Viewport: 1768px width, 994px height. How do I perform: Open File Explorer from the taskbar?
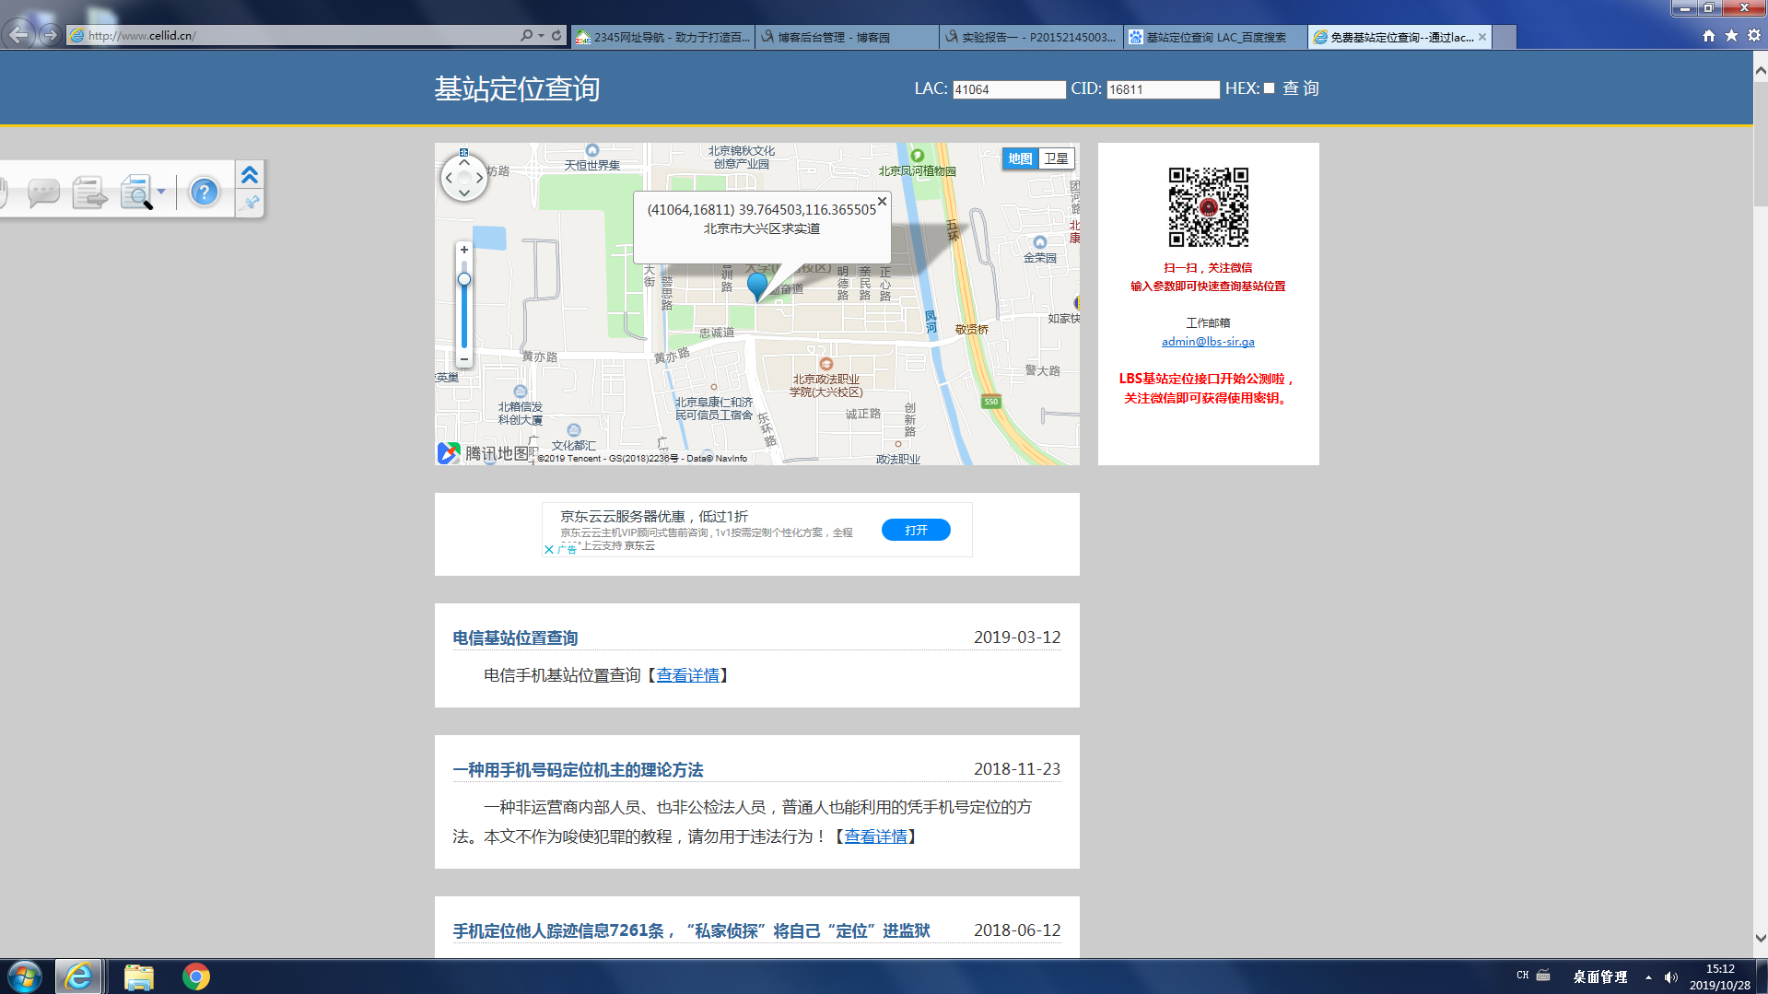(x=139, y=976)
